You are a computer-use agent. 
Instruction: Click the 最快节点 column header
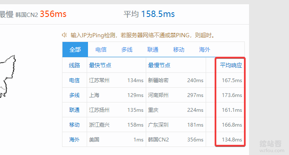click(x=100, y=65)
